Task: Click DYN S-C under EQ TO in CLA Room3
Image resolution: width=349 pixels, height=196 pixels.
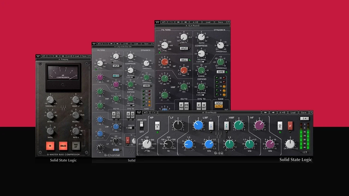Action: (187, 106)
